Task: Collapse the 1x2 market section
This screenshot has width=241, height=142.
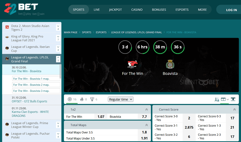Action: pyautogui.click(x=146, y=109)
